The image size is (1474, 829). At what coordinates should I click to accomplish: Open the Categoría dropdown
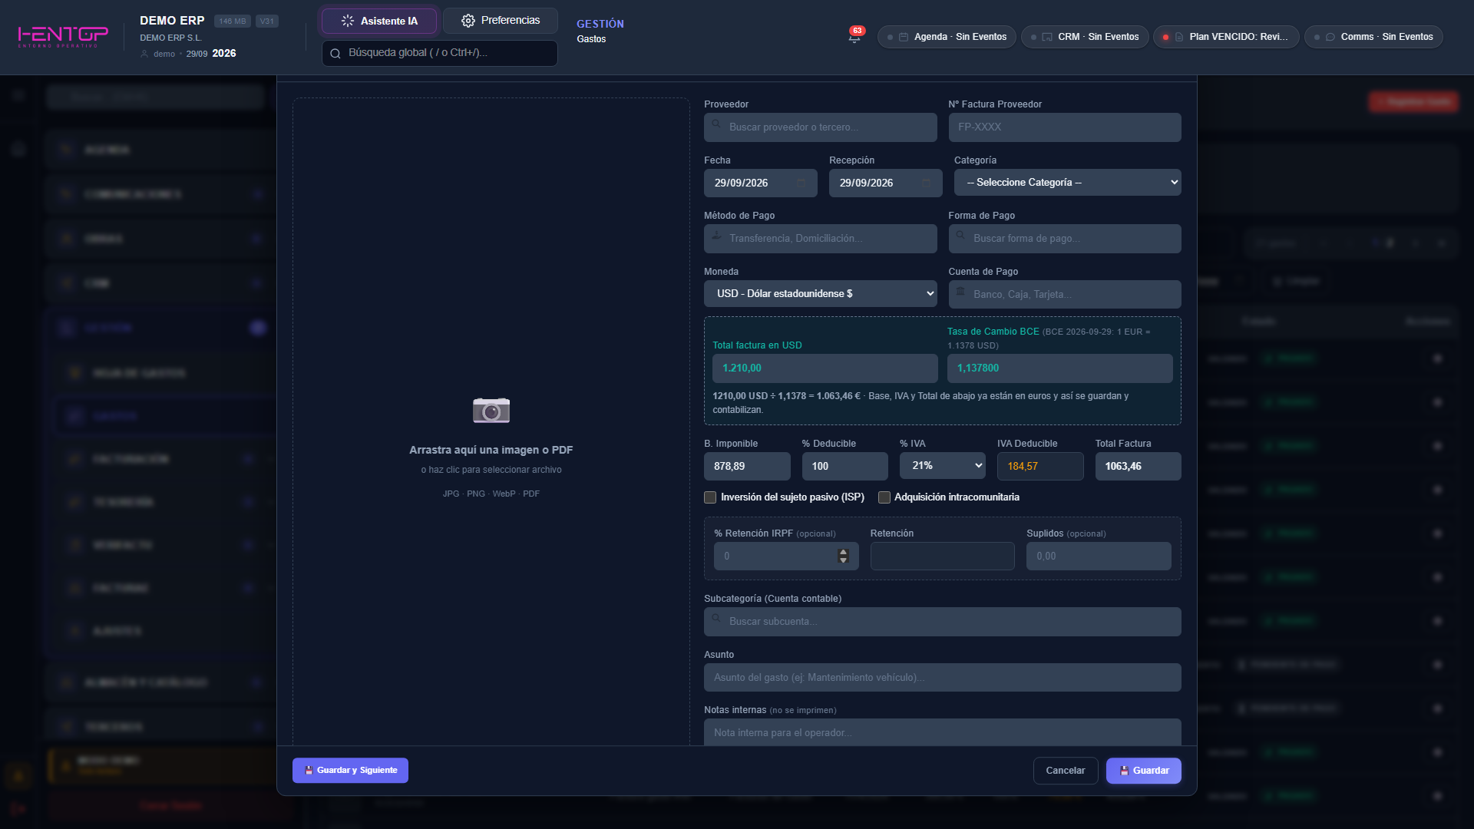tap(1067, 183)
